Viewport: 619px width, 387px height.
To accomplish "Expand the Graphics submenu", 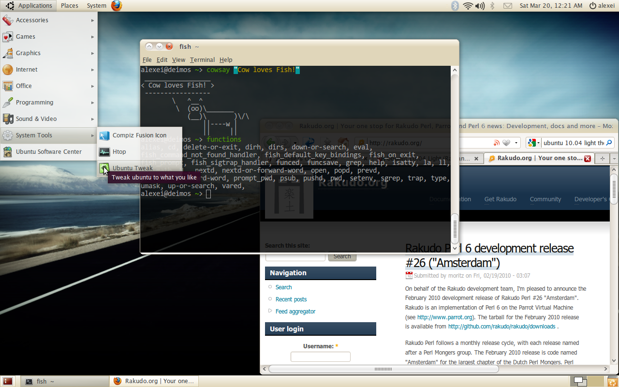I will tap(48, 53).
